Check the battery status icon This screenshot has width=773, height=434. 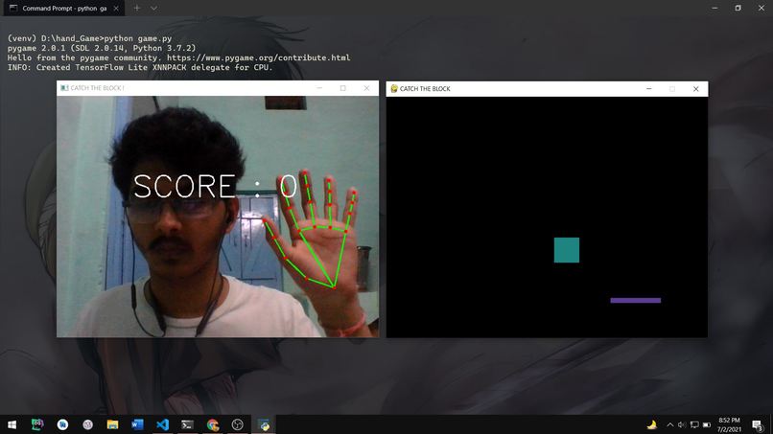click(x=707, y=424)
